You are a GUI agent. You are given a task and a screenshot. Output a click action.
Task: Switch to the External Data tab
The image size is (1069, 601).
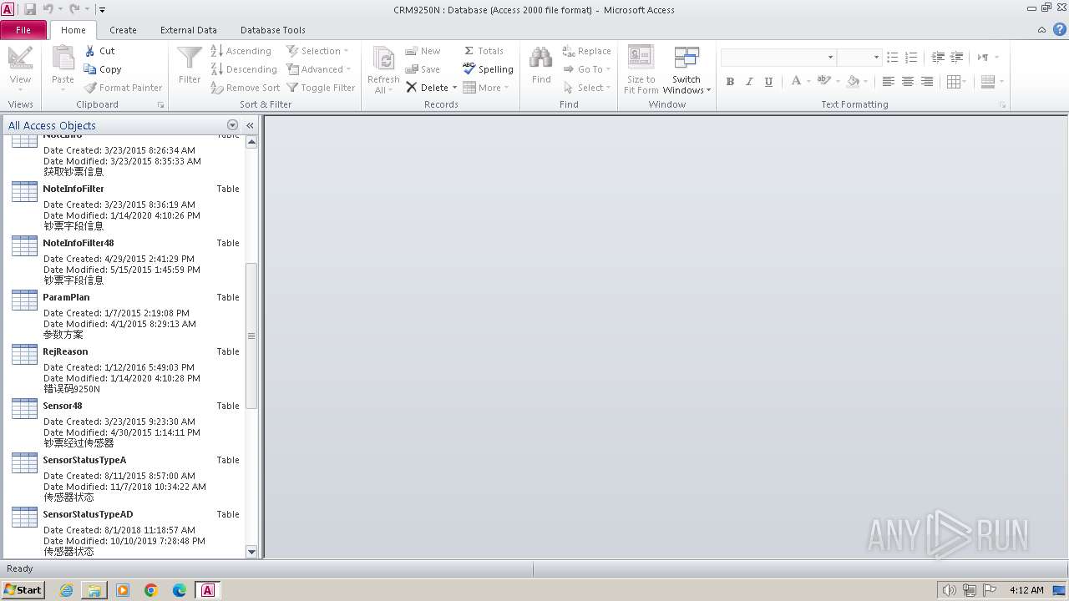tap(188, 30)
